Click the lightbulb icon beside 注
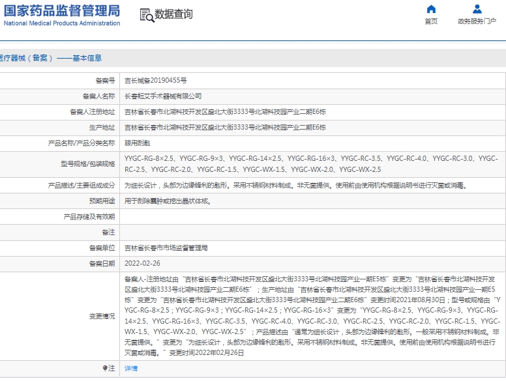The width and height of the screenshot is (506, 381). pyautogui.click(x=105, y=368)
